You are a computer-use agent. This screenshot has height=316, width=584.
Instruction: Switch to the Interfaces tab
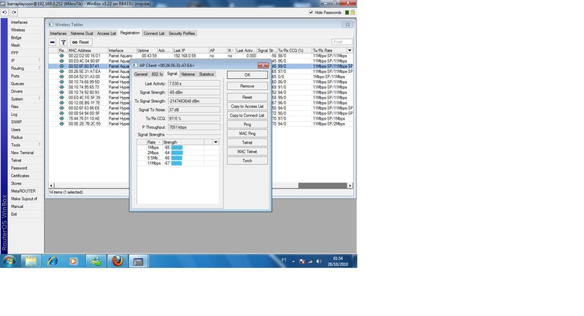click(58, 34)
